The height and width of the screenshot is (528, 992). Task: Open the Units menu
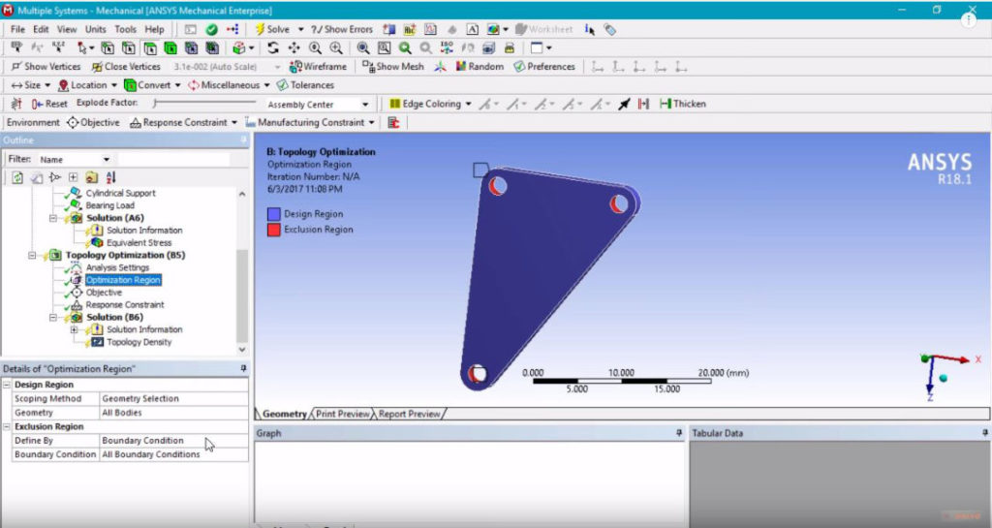[x=96, y=29]
